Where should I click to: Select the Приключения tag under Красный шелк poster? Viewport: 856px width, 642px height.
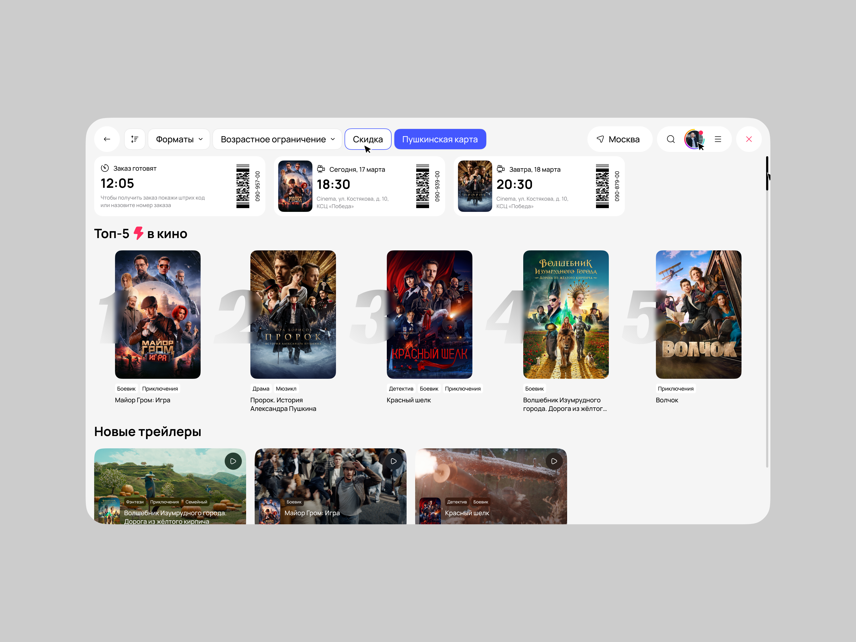463,388
